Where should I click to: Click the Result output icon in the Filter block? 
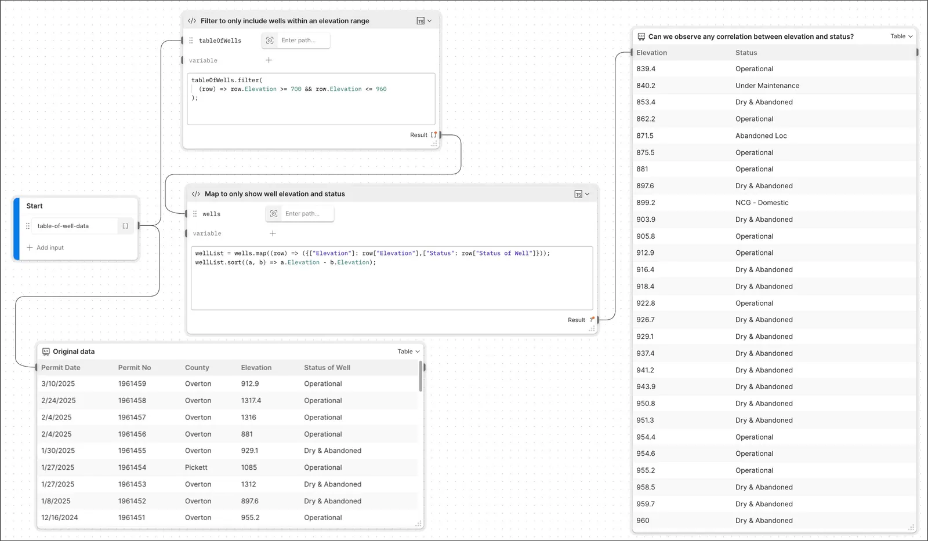pos(433,135)
